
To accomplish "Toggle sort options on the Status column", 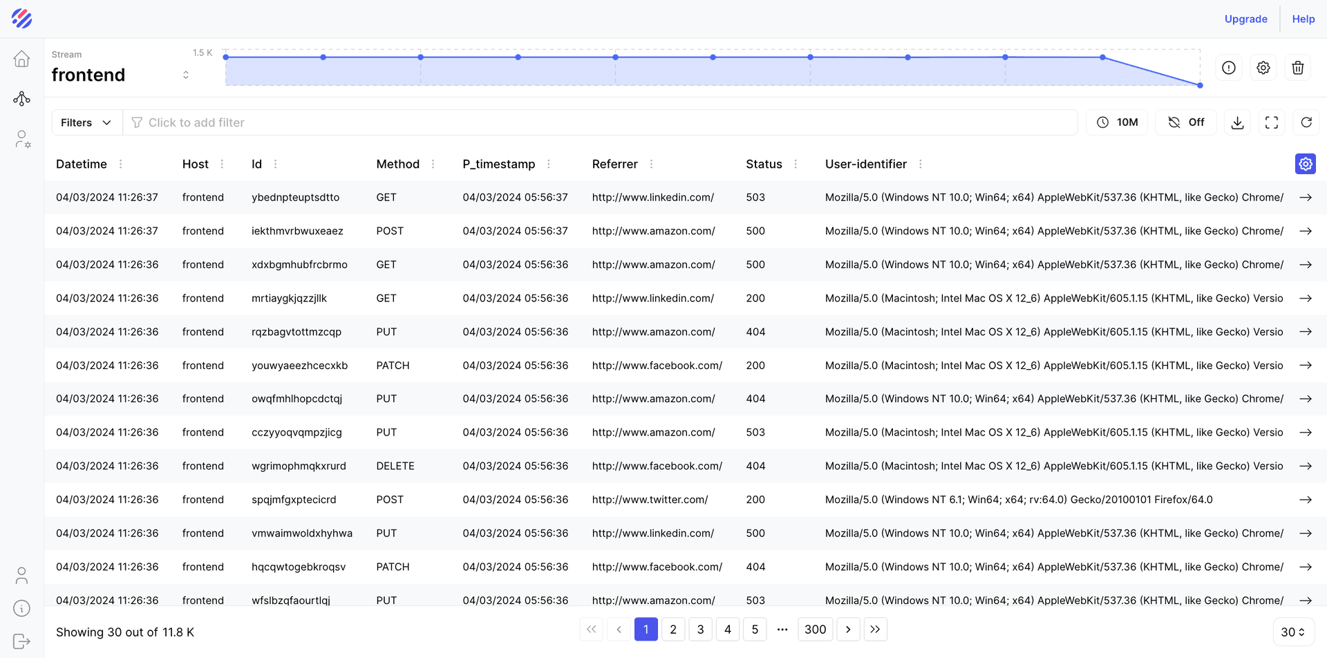I will pos(796,164).
